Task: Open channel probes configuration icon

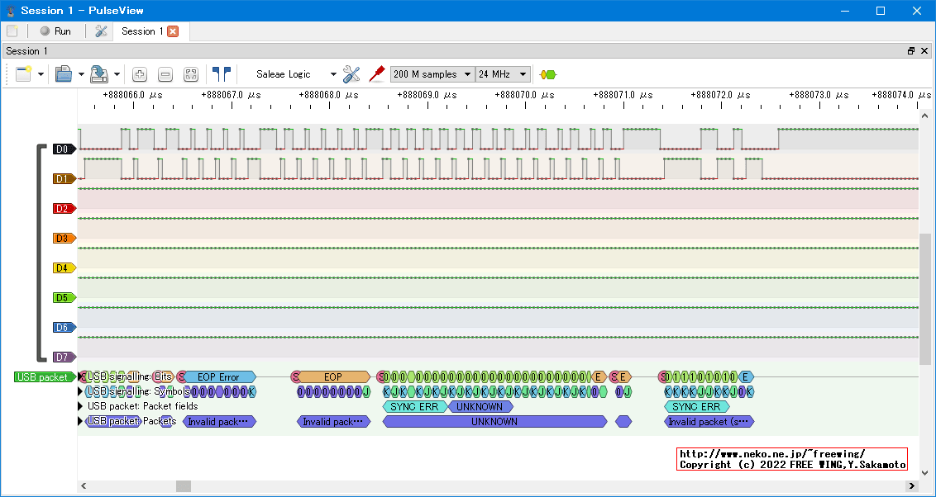Action: point(377,73)
